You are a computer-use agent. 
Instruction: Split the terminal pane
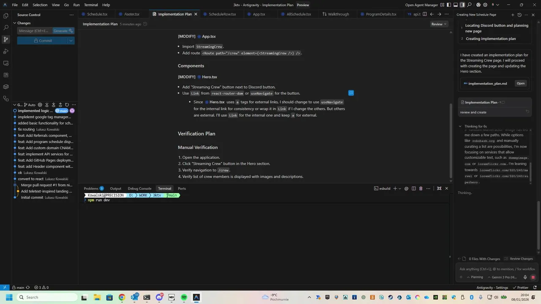[414, 188]
